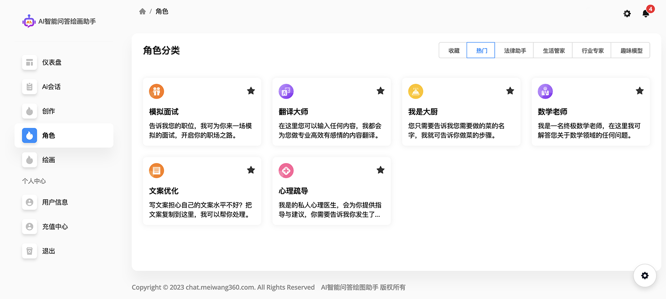Click the 心理疏导 pink medical icon
666x299 pixels.
[x=286, y=170]
